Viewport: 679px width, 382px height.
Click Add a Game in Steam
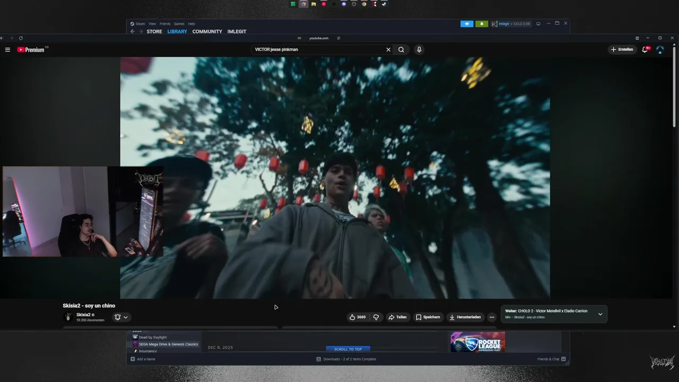pyautogui.click(x=143, y=359)
